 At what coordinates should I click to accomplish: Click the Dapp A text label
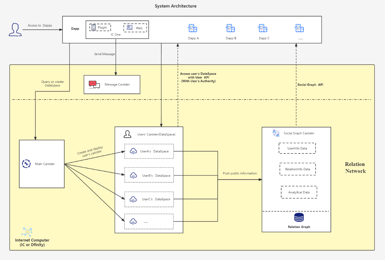[x=194, y=38]
